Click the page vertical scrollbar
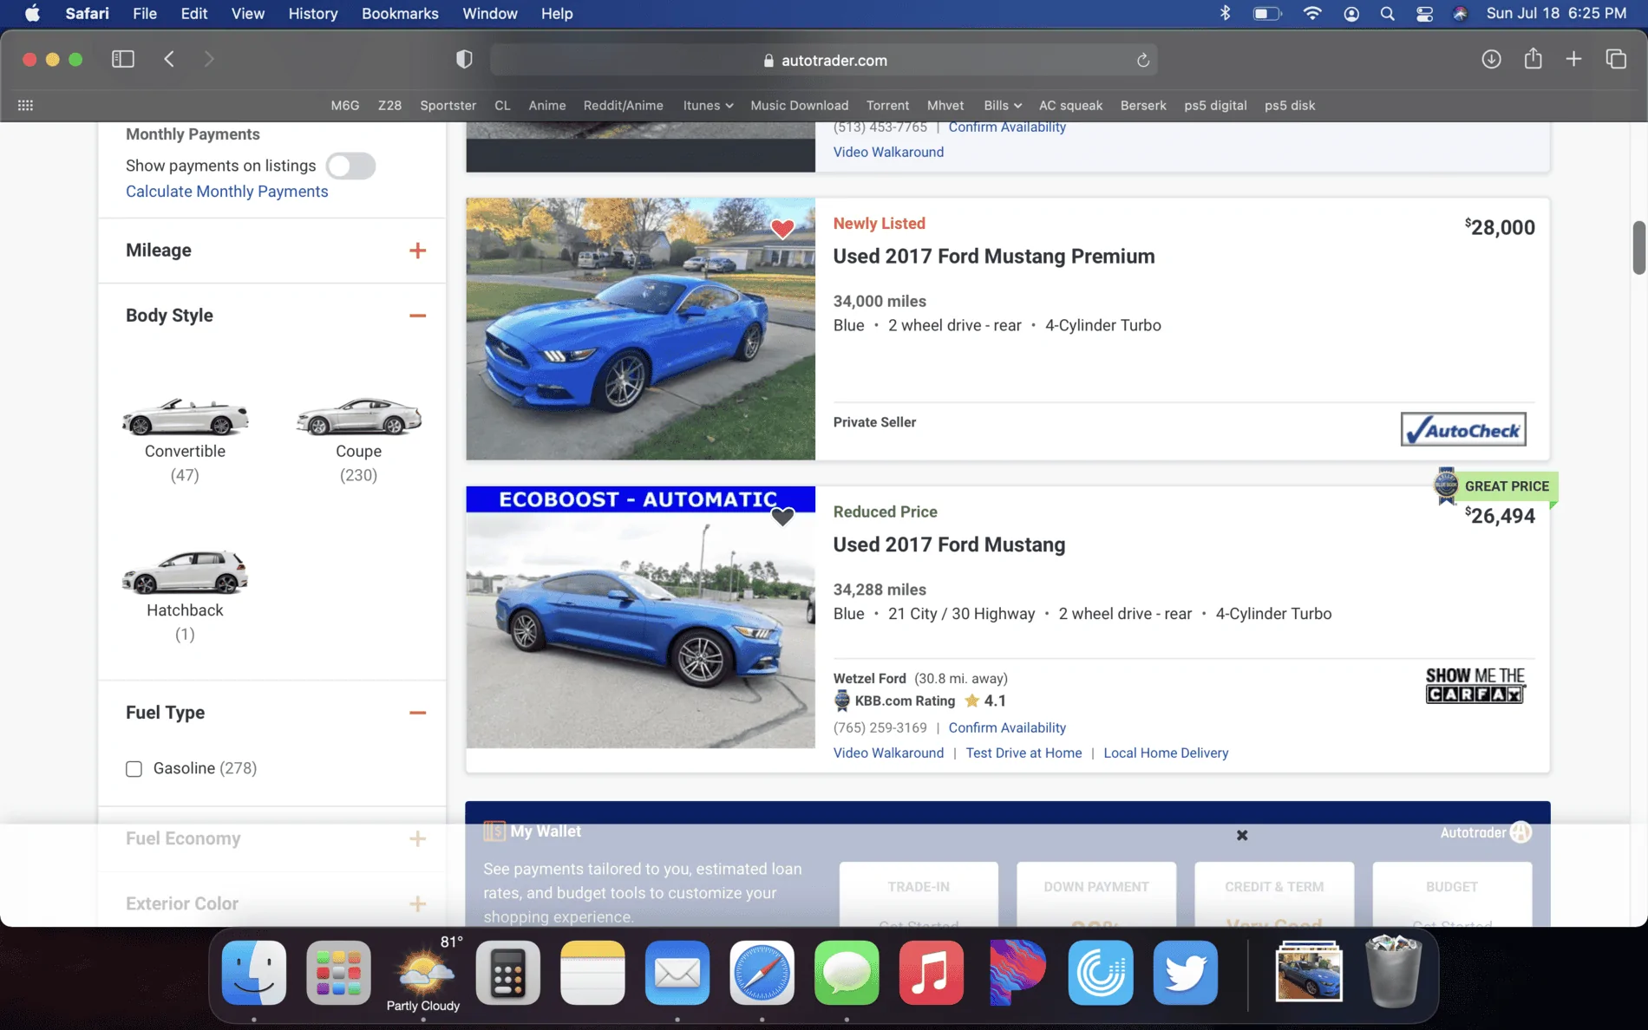This screenshot has height=1030, width=1648. tap(1638, 247)
